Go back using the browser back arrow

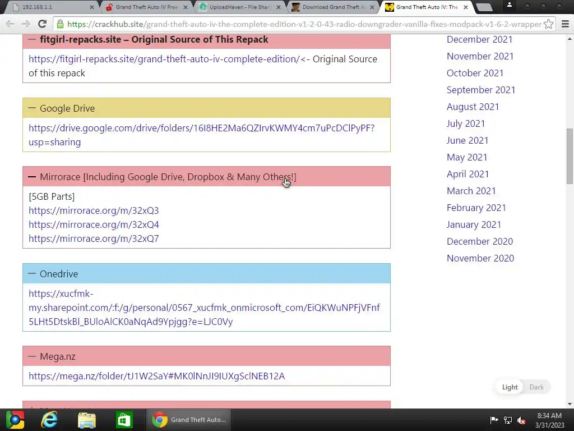click(10, 24)
